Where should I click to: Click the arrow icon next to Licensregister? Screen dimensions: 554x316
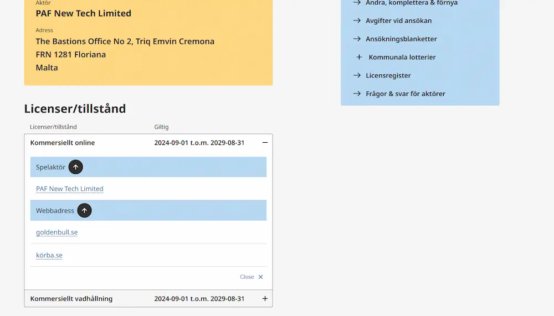[357, 76]
